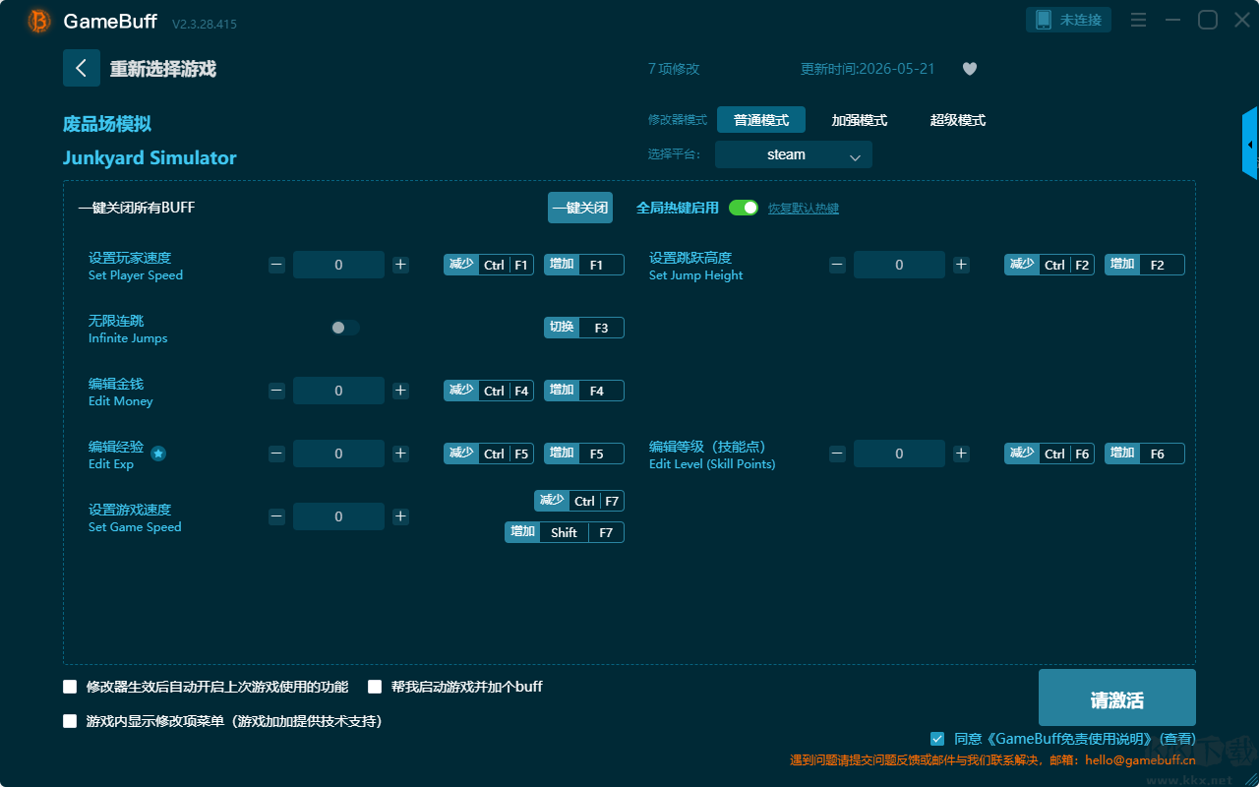The image size is (1259, 787).
Task: Click Player Speed 减少 Ctrl F1 hotkey
Action: (489, 265)
